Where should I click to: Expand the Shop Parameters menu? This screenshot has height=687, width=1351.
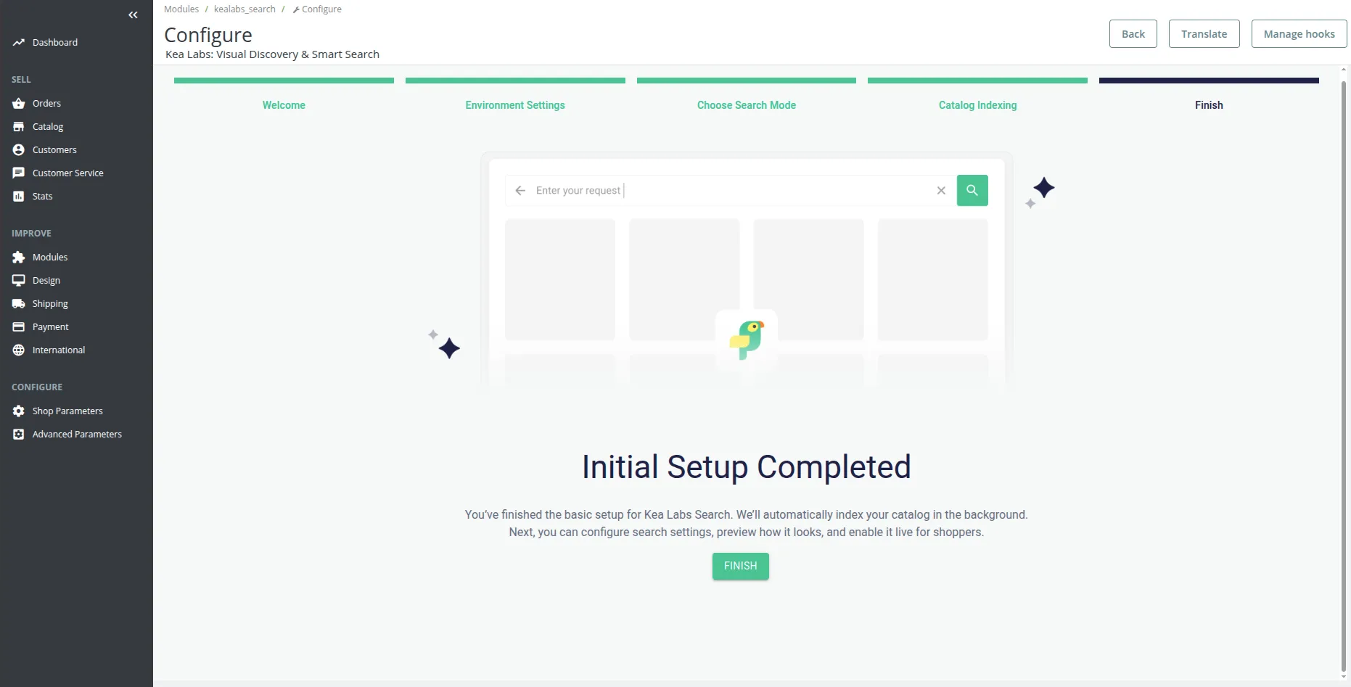[x=67, y=411]
